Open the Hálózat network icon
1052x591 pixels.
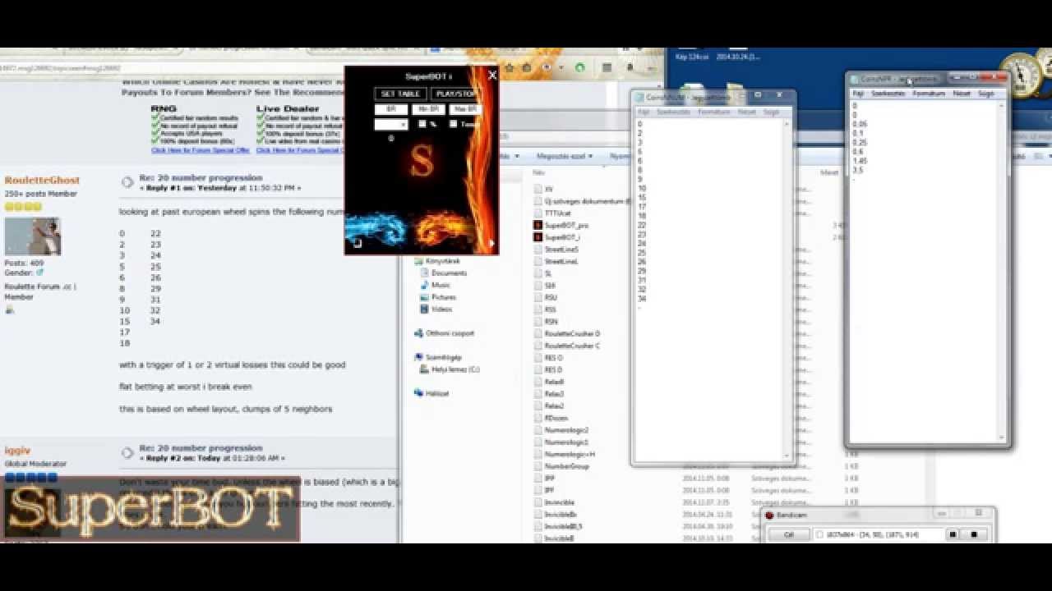coord(419,393)
